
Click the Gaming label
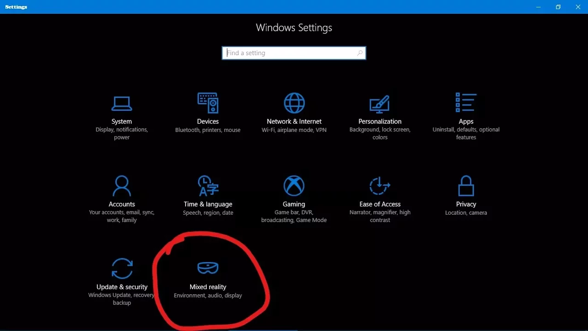pos(294,204)
